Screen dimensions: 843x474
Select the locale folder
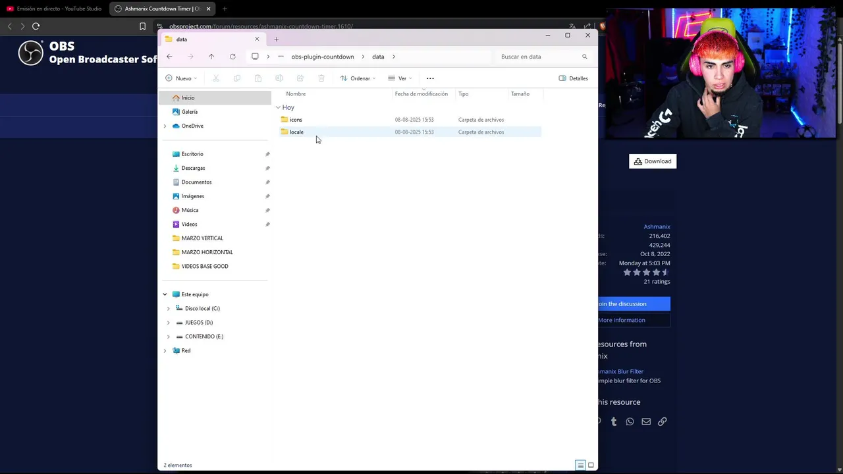click(x=296, y=132)
